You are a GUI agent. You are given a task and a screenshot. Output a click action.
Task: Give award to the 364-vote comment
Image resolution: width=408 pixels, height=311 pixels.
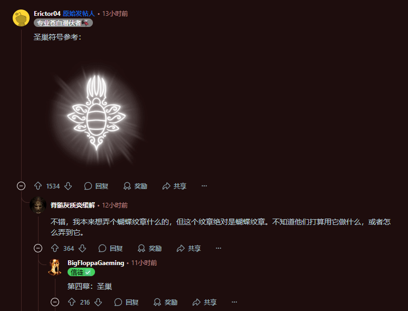click(x=149, y=248)
